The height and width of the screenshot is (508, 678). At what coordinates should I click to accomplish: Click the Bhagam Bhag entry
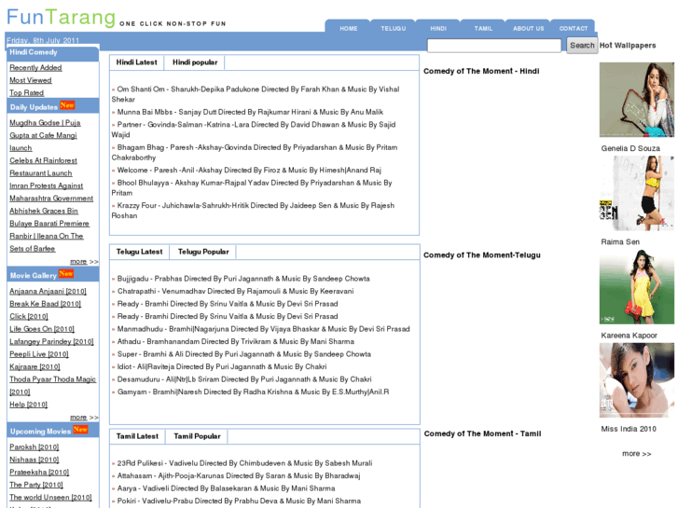[x=255, y=152]
